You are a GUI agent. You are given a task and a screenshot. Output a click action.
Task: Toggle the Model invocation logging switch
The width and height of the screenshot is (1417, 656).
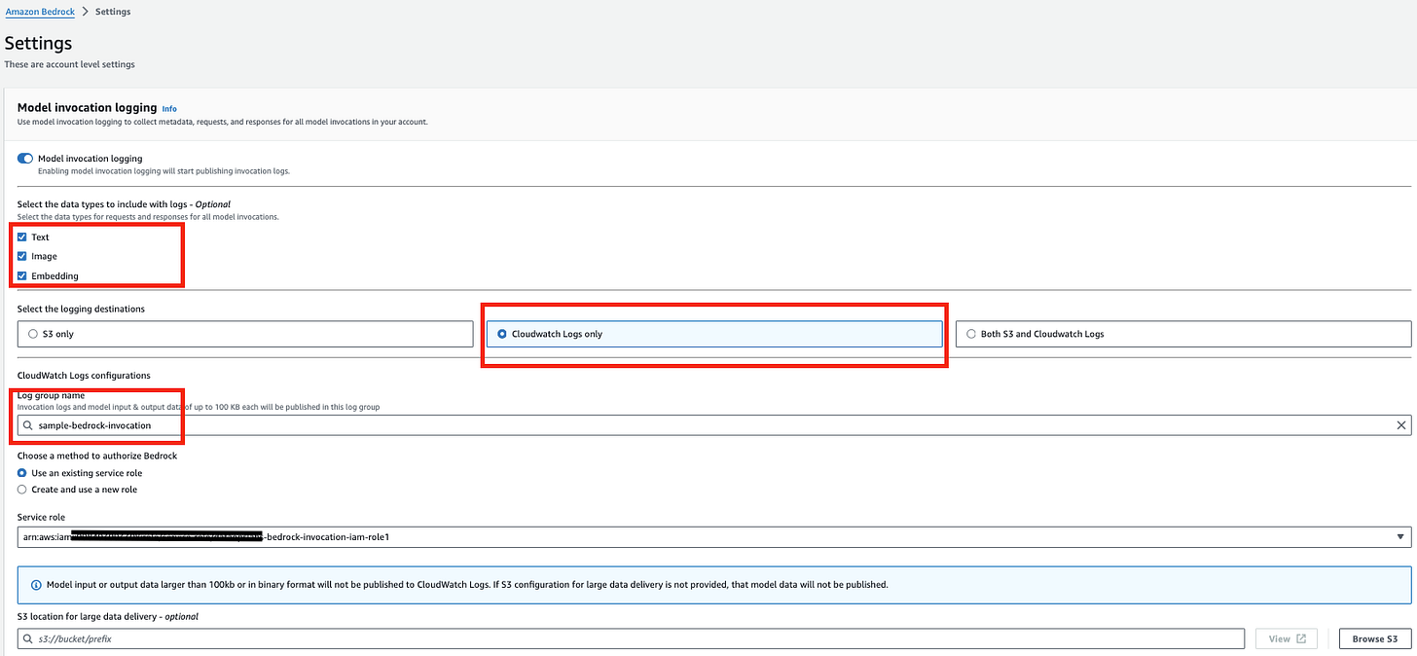tap(25, 158)
